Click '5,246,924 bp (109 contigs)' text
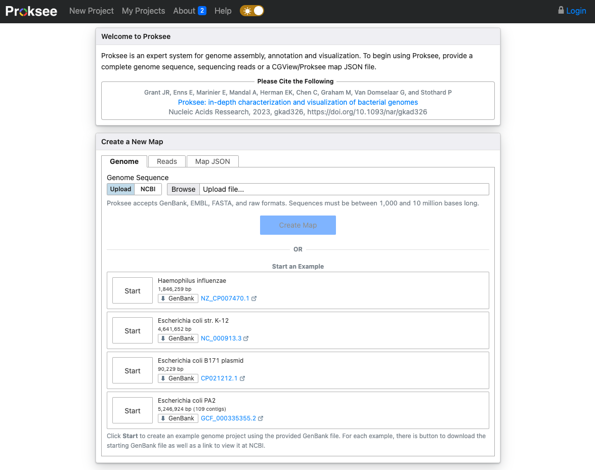Viewport: 595px width, 470px height. click(192, 409)
